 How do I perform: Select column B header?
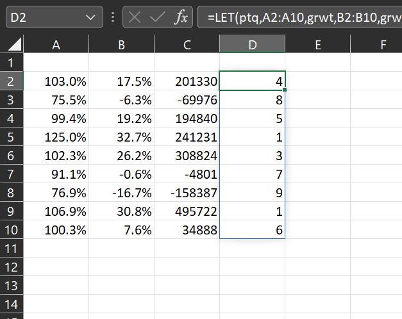pos(122,44)
